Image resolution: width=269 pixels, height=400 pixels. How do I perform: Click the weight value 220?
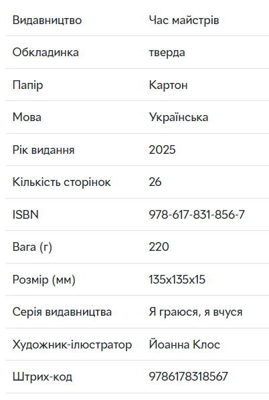(x=159, y=247)
